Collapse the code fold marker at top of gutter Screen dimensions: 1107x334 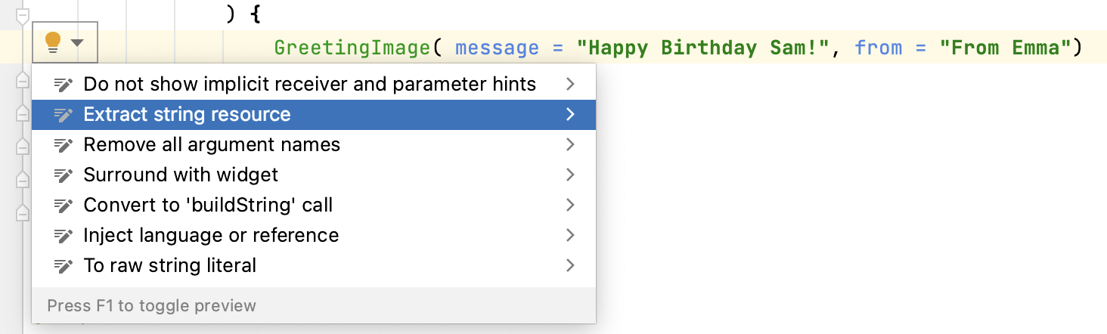23,14
